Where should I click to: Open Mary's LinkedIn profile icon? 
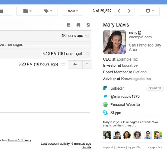tap(105, 88)
